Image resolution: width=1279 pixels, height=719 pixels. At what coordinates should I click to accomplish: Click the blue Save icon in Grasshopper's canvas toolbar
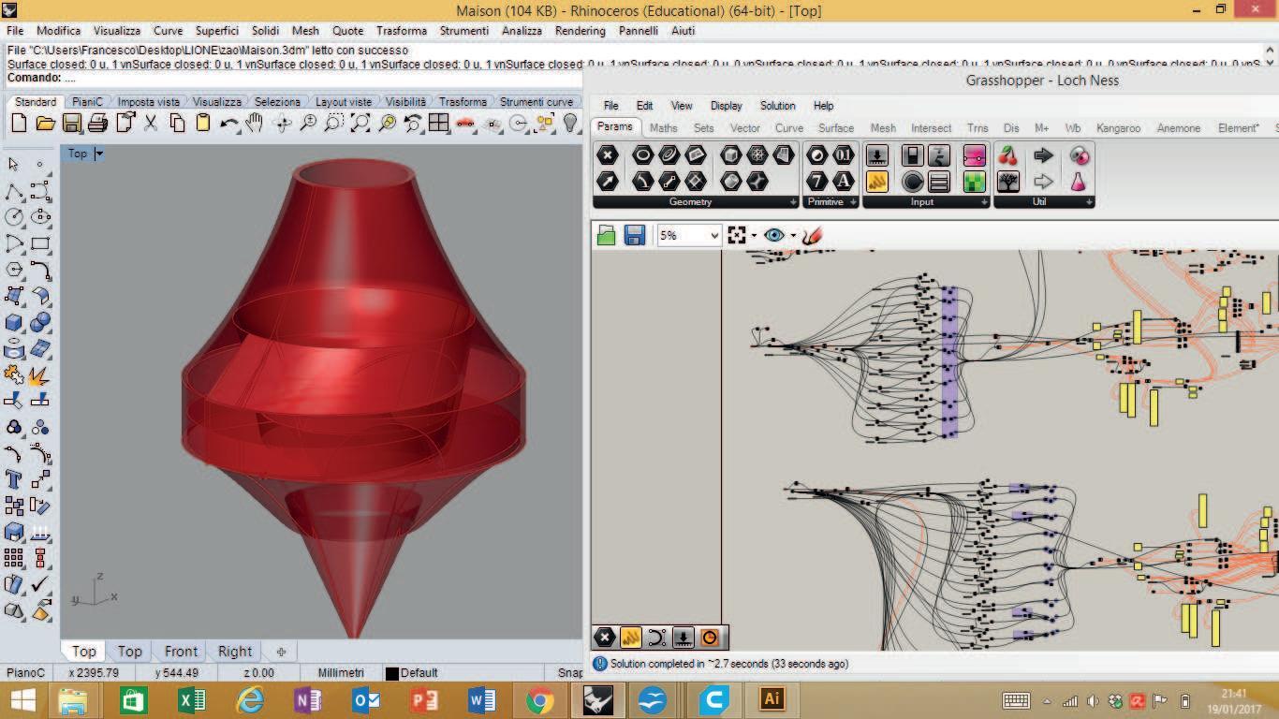click(x=634, y=236)
